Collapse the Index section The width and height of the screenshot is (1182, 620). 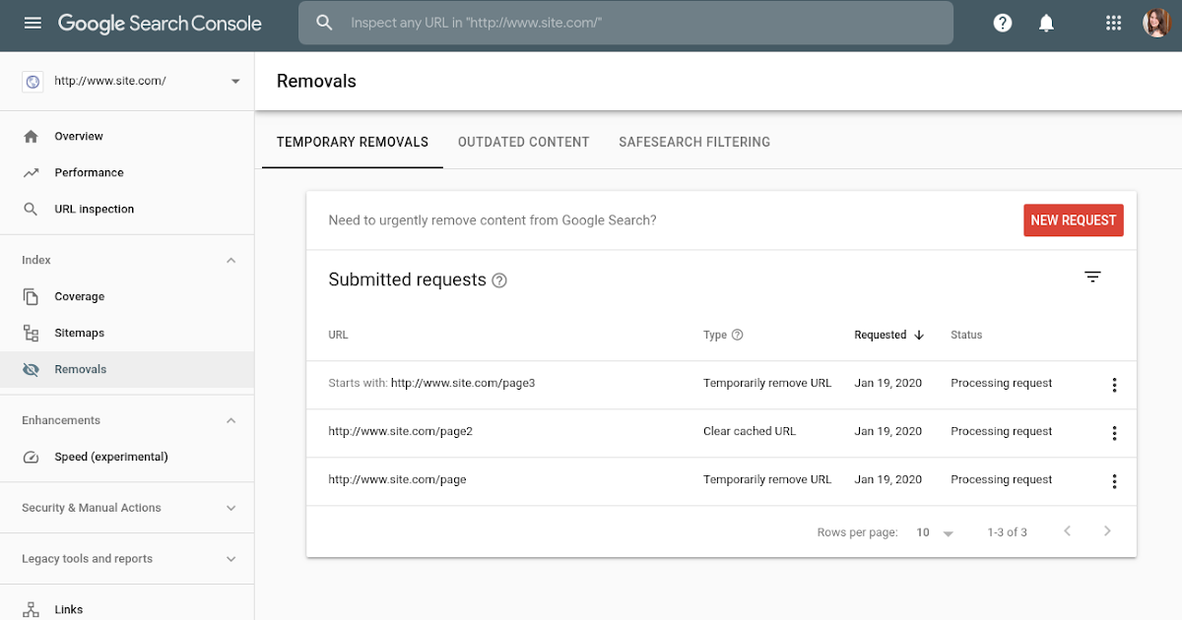click(231, 261)
